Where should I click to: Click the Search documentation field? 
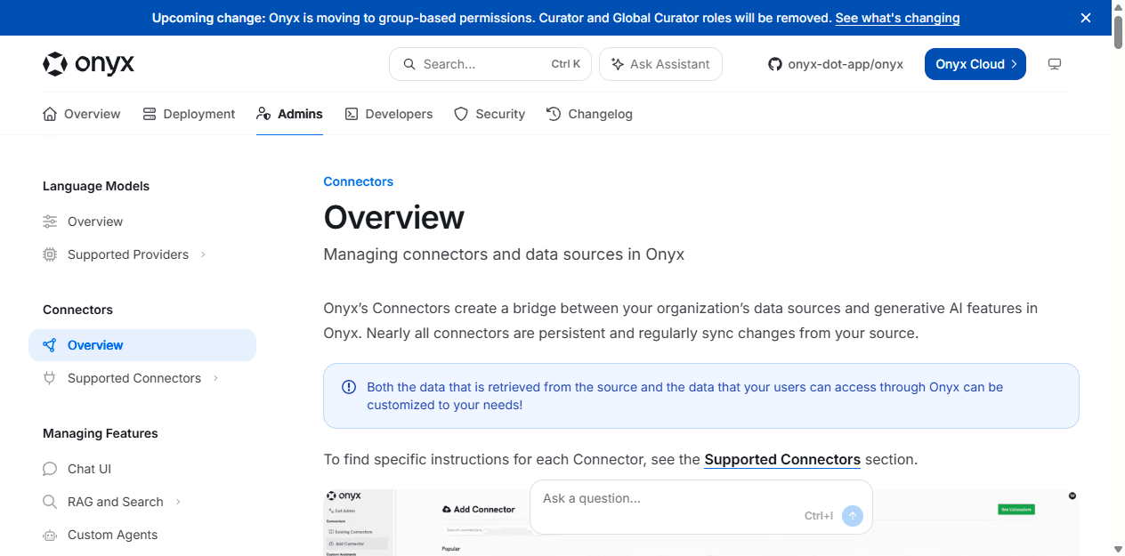click(490, 64)
